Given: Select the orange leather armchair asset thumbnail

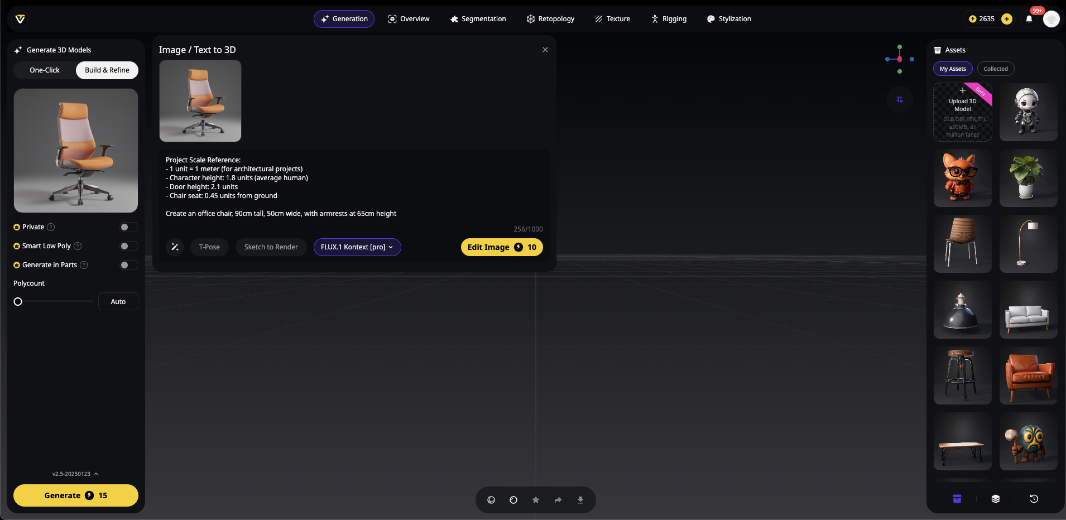Looking at the screenshot, I should point(1028,375).
